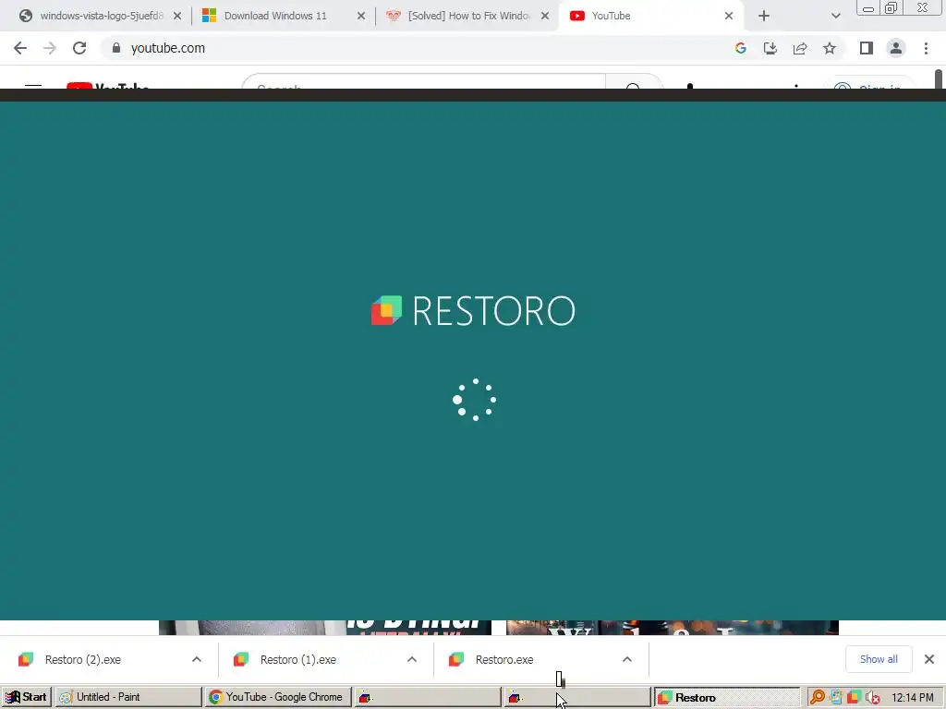Click the muted volume tray icon
This screenshot has width=946, height=709.
pyautogui.click(x=872, y=698)
